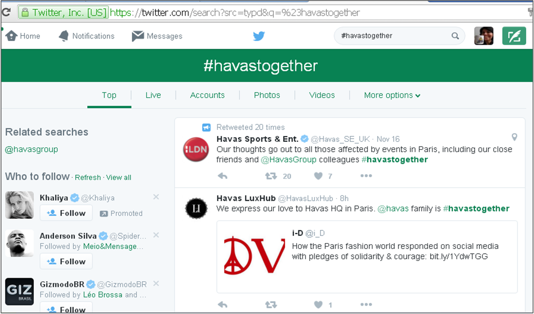Dismiss Khaliya follow suggestion
The image size is (534, 314).
(156, 197)
